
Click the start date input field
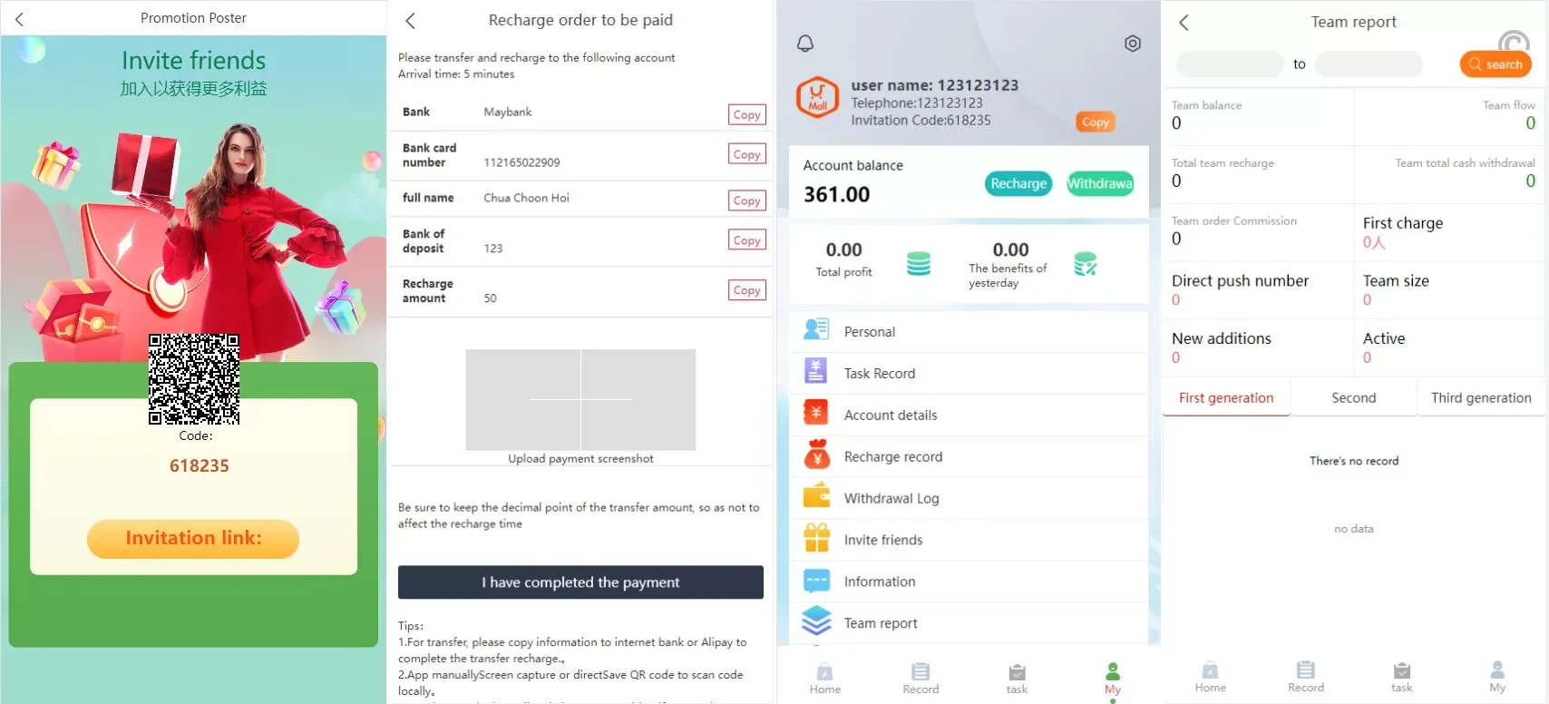1229,64
